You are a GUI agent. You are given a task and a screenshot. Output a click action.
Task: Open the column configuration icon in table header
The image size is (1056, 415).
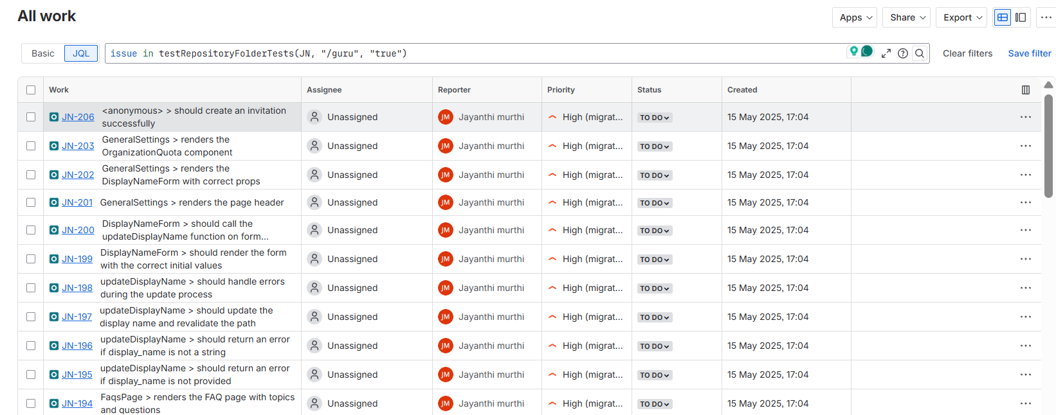click(x=1026, y=90)
